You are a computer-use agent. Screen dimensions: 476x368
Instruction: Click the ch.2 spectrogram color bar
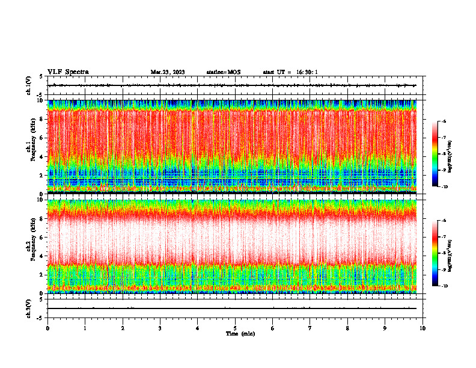point(435,253)
